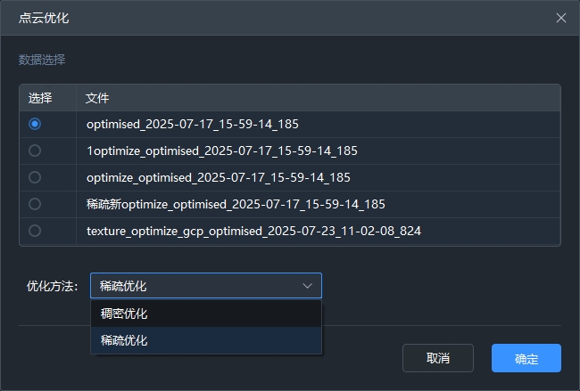Choose 稀疏优化 option in the list

(x=124, y=340)
